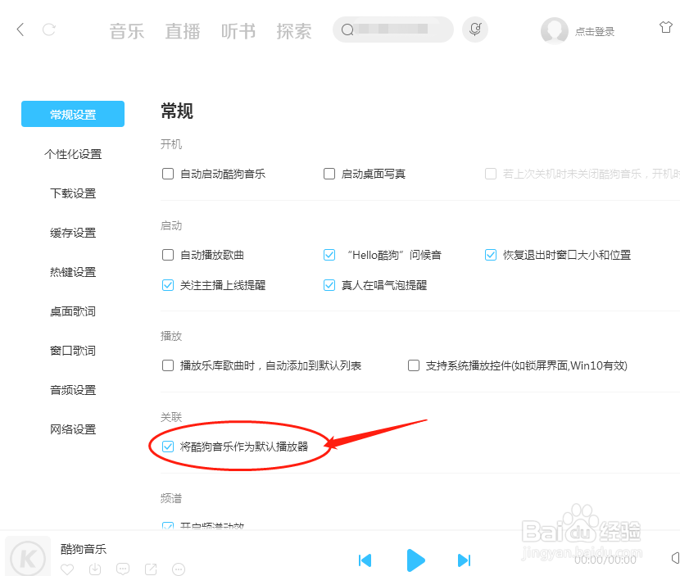
Task: Click into the search input field
Action: point(393,29)
